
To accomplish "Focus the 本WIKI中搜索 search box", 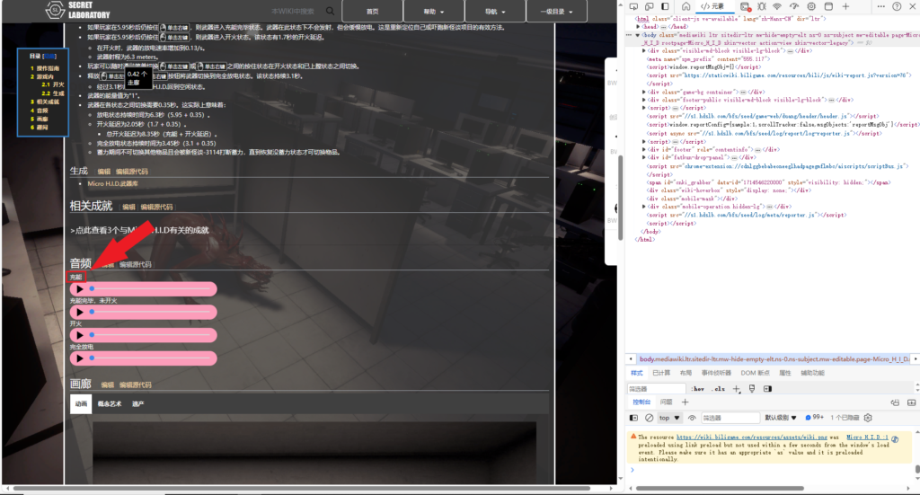I will pyautogui.click(x=292, y=11).
